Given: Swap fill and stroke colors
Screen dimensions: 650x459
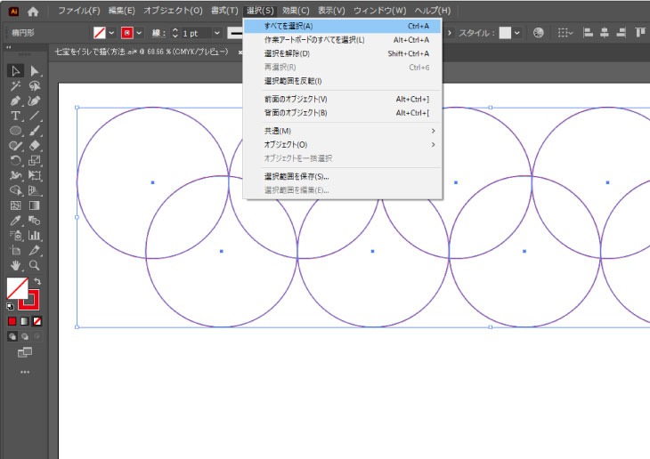Looking at the screenshot, I should coord(38,282).
